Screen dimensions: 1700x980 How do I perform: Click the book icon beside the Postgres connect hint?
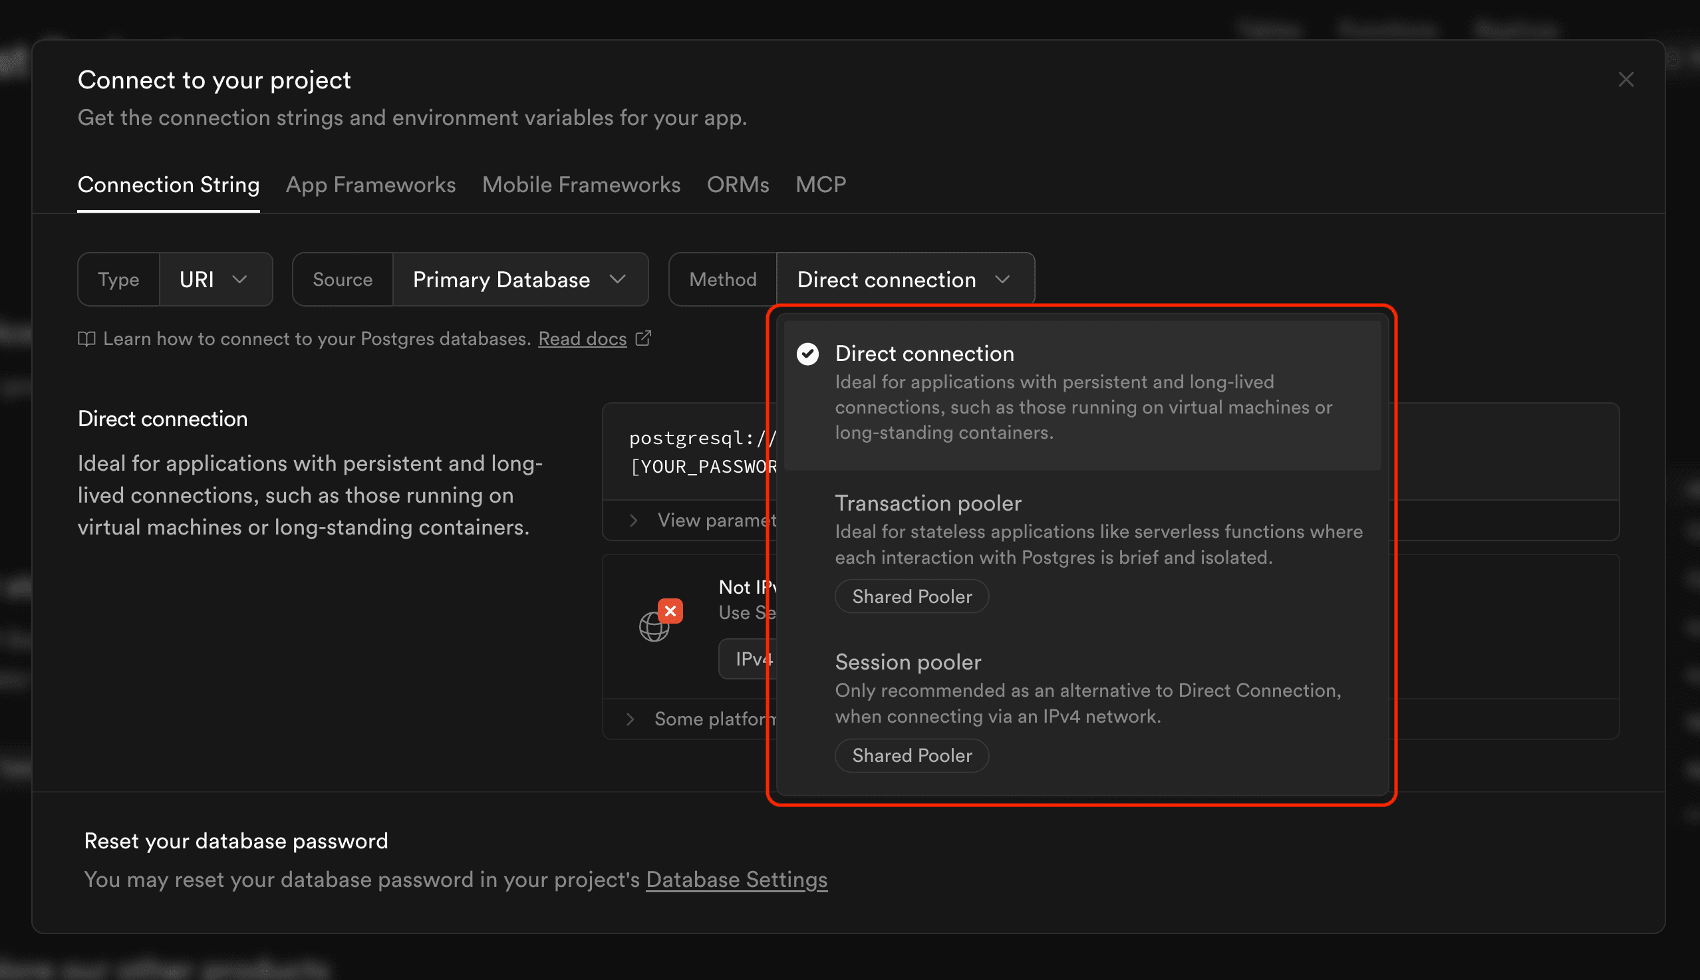87,338
